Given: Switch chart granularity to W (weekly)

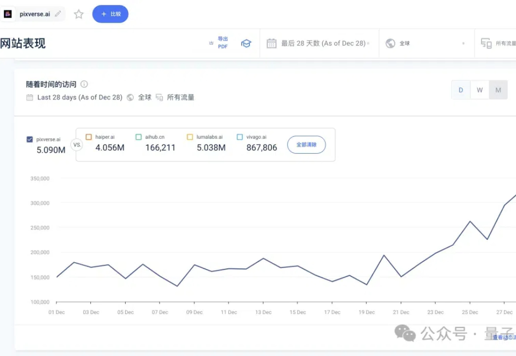Looking at the screenshot, I should [480, 90].
